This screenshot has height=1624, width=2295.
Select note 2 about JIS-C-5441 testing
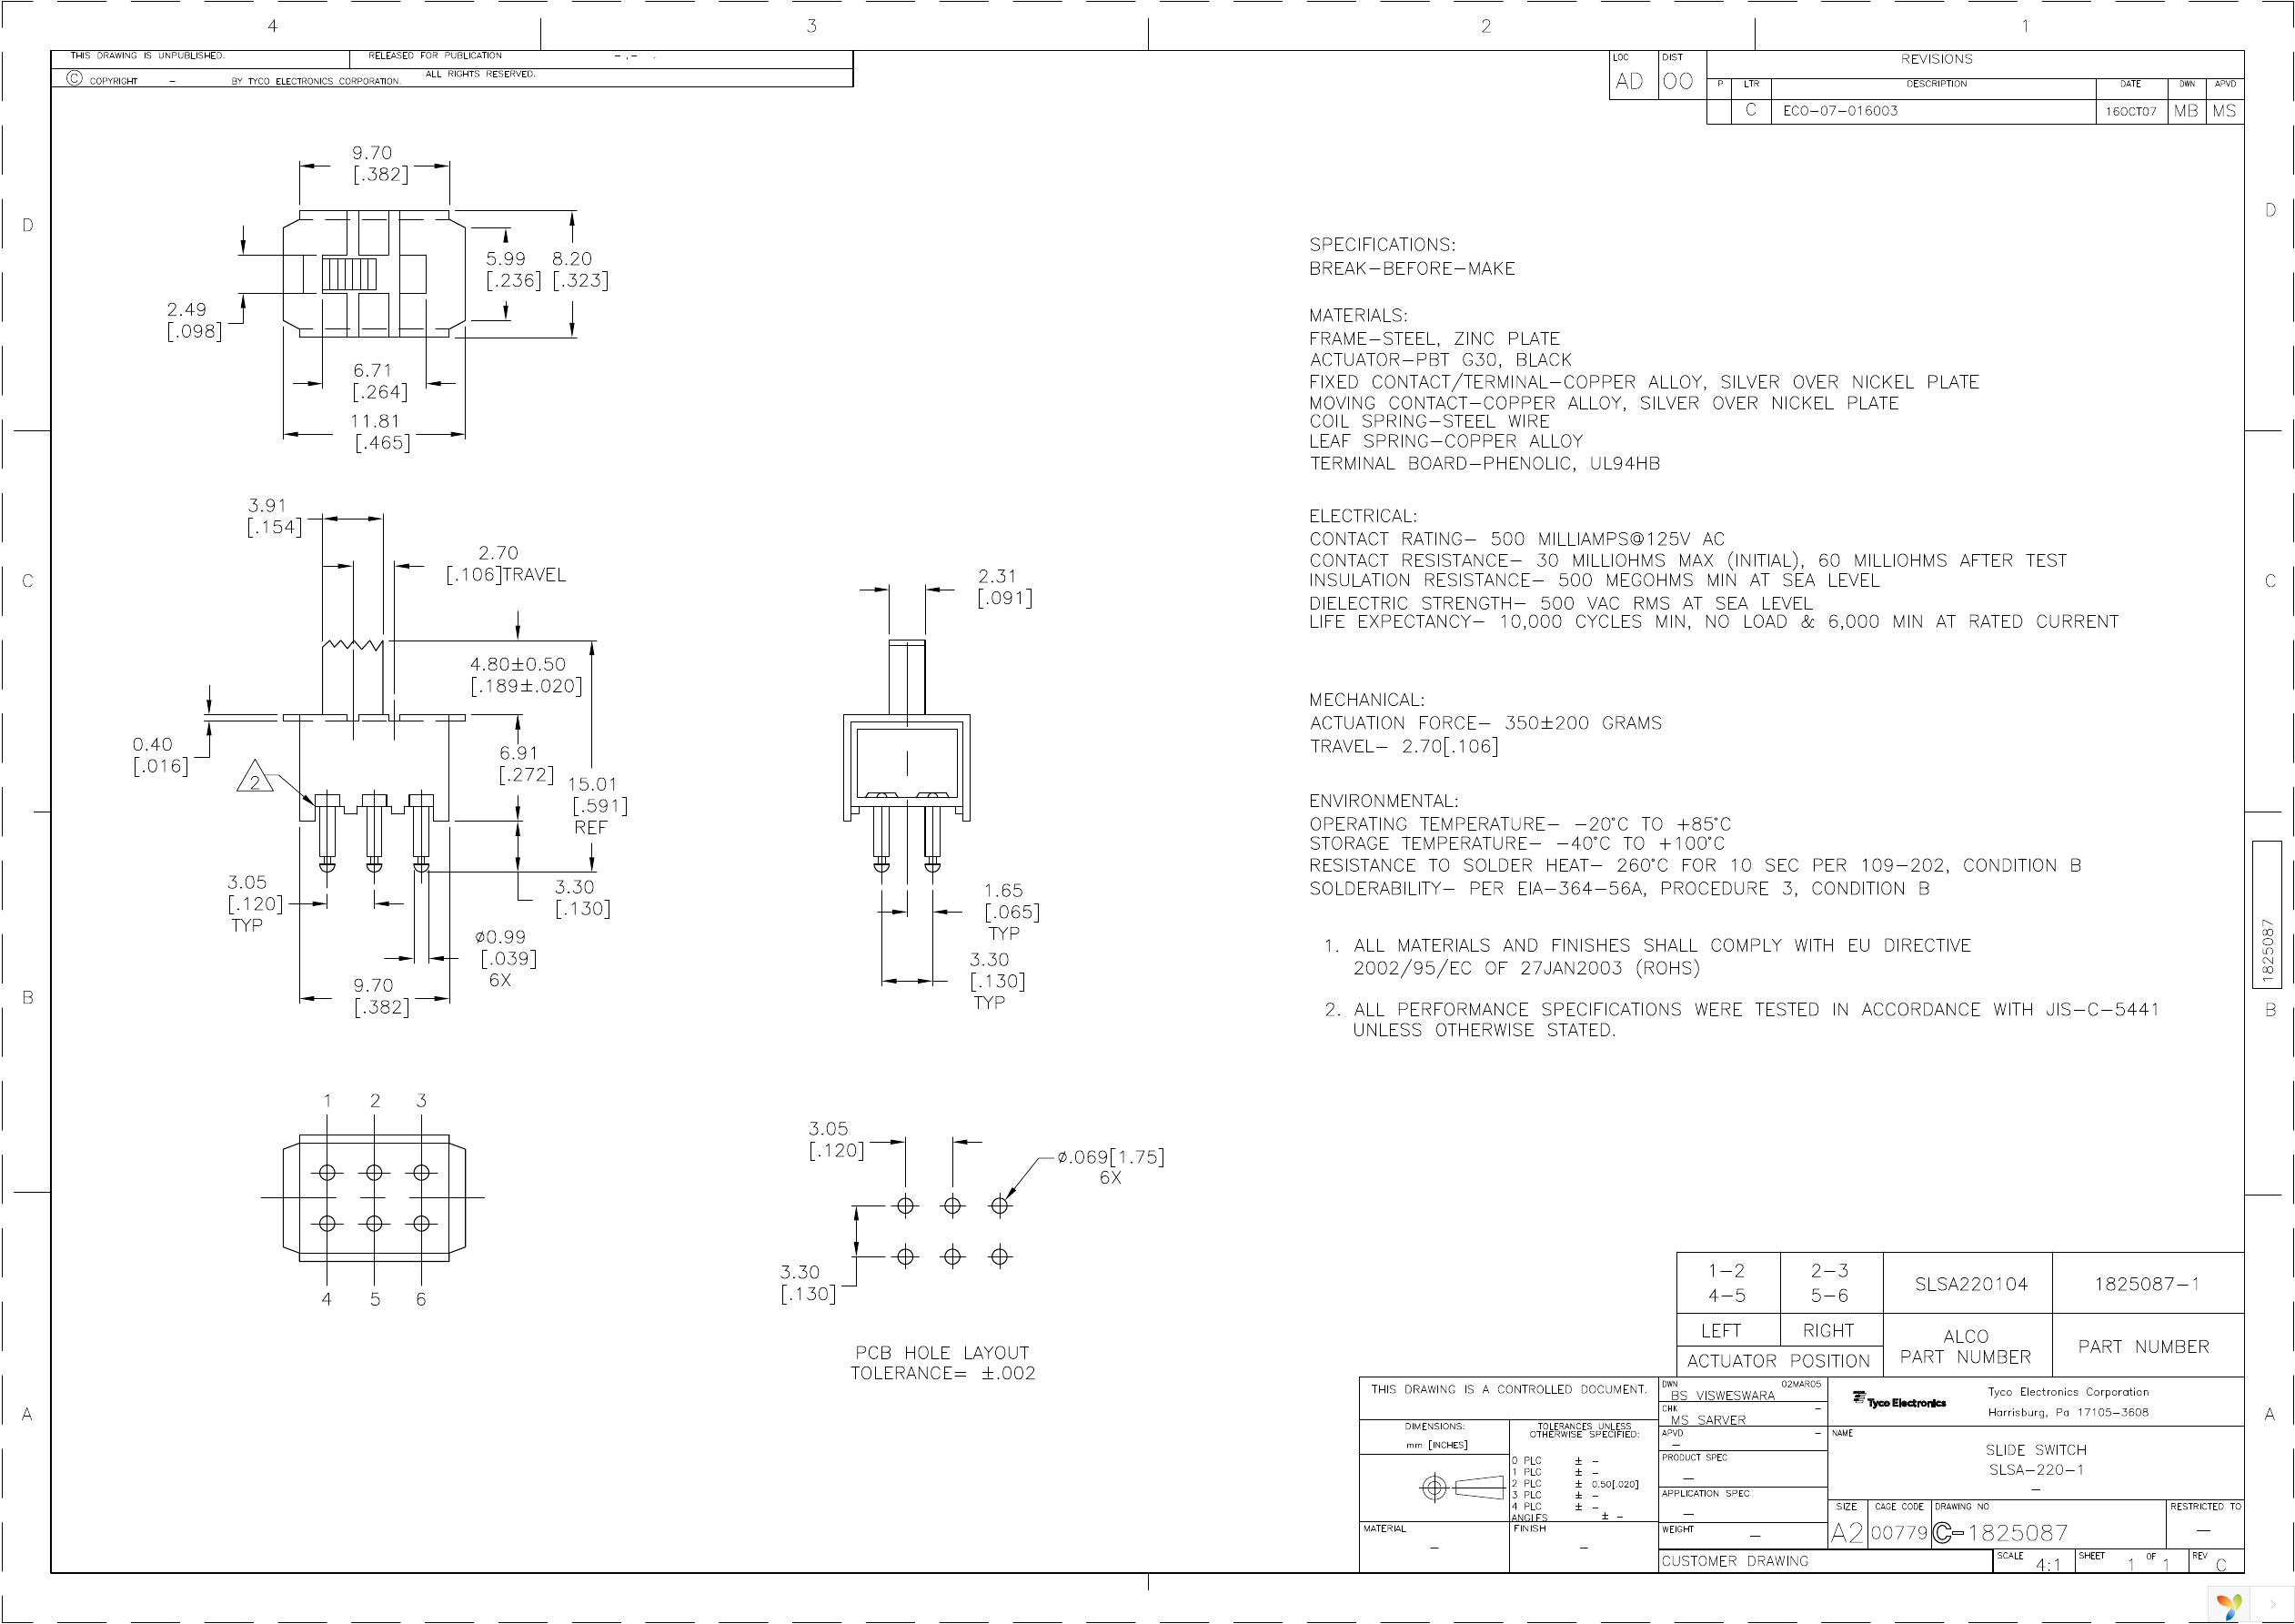pos(1741,1020)
